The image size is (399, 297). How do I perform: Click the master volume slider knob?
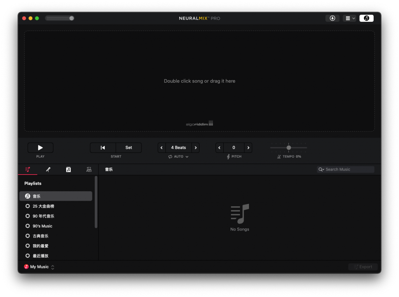[72, 18]
